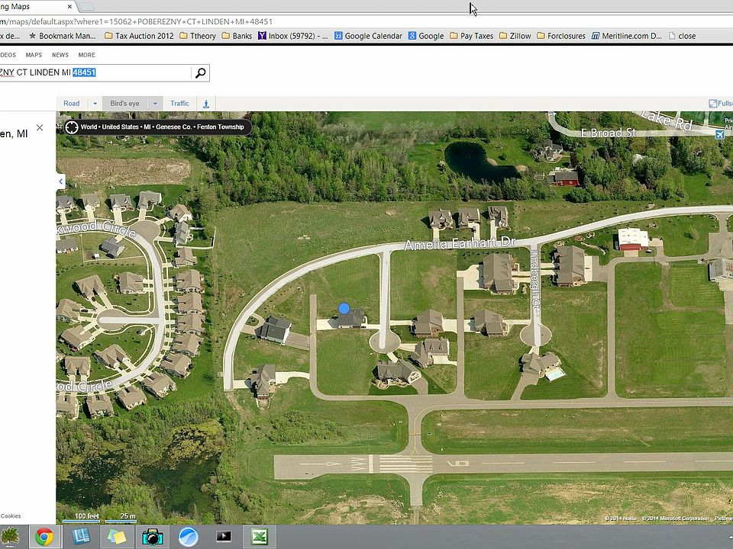Click World in the location breadcrumb
This screenshot has width=733, height=549.
pos(89,127)
